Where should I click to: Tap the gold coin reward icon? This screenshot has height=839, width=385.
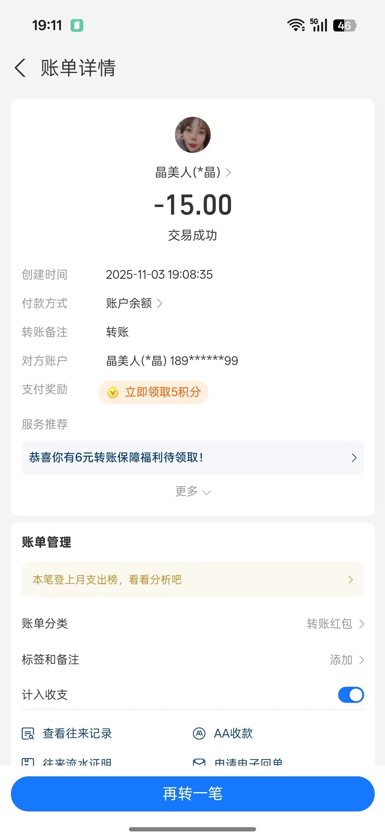coord(113,392)
